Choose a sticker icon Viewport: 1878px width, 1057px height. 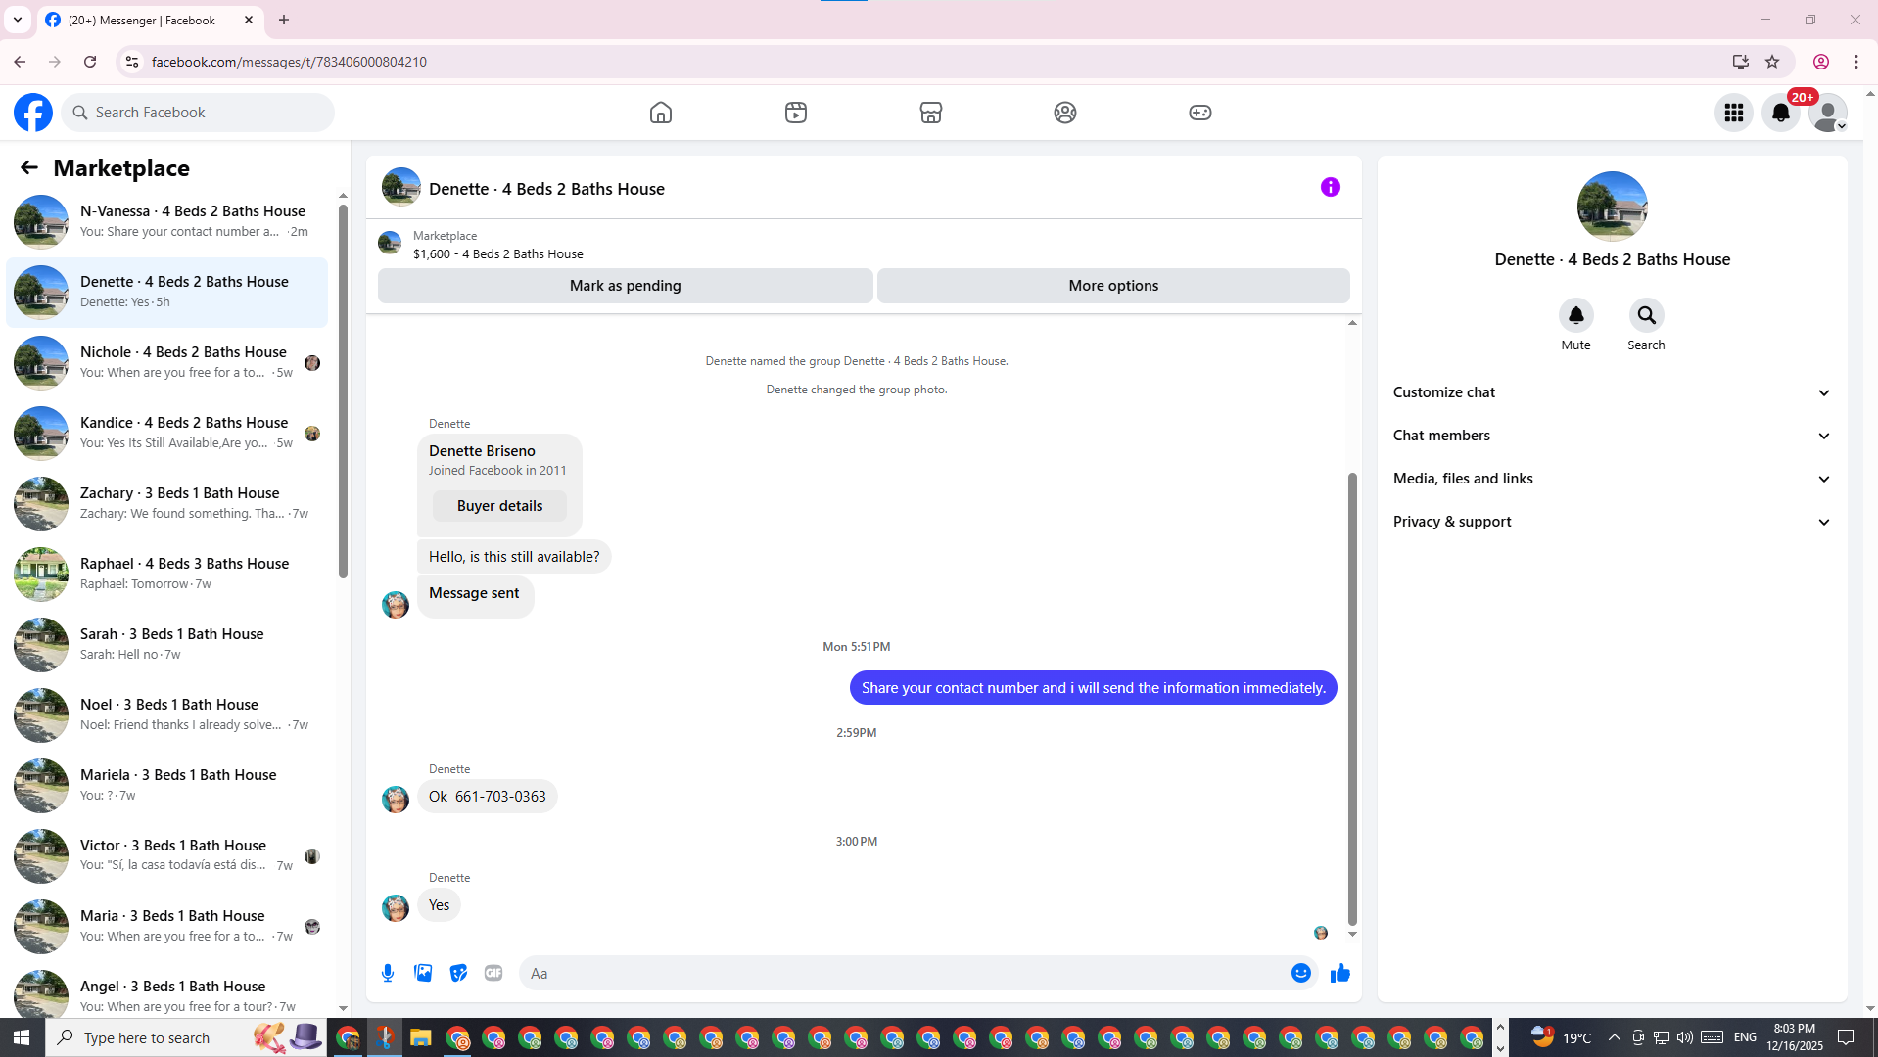click(458, 973)
